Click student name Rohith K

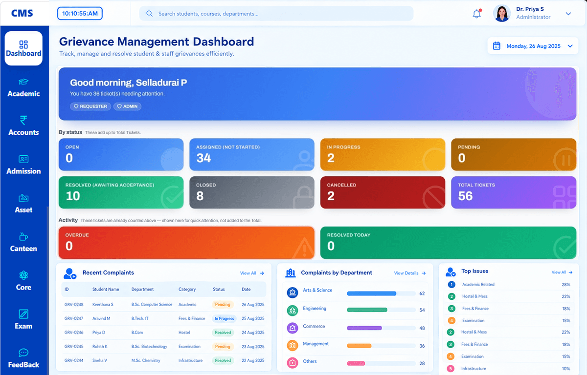pos(100,347)
